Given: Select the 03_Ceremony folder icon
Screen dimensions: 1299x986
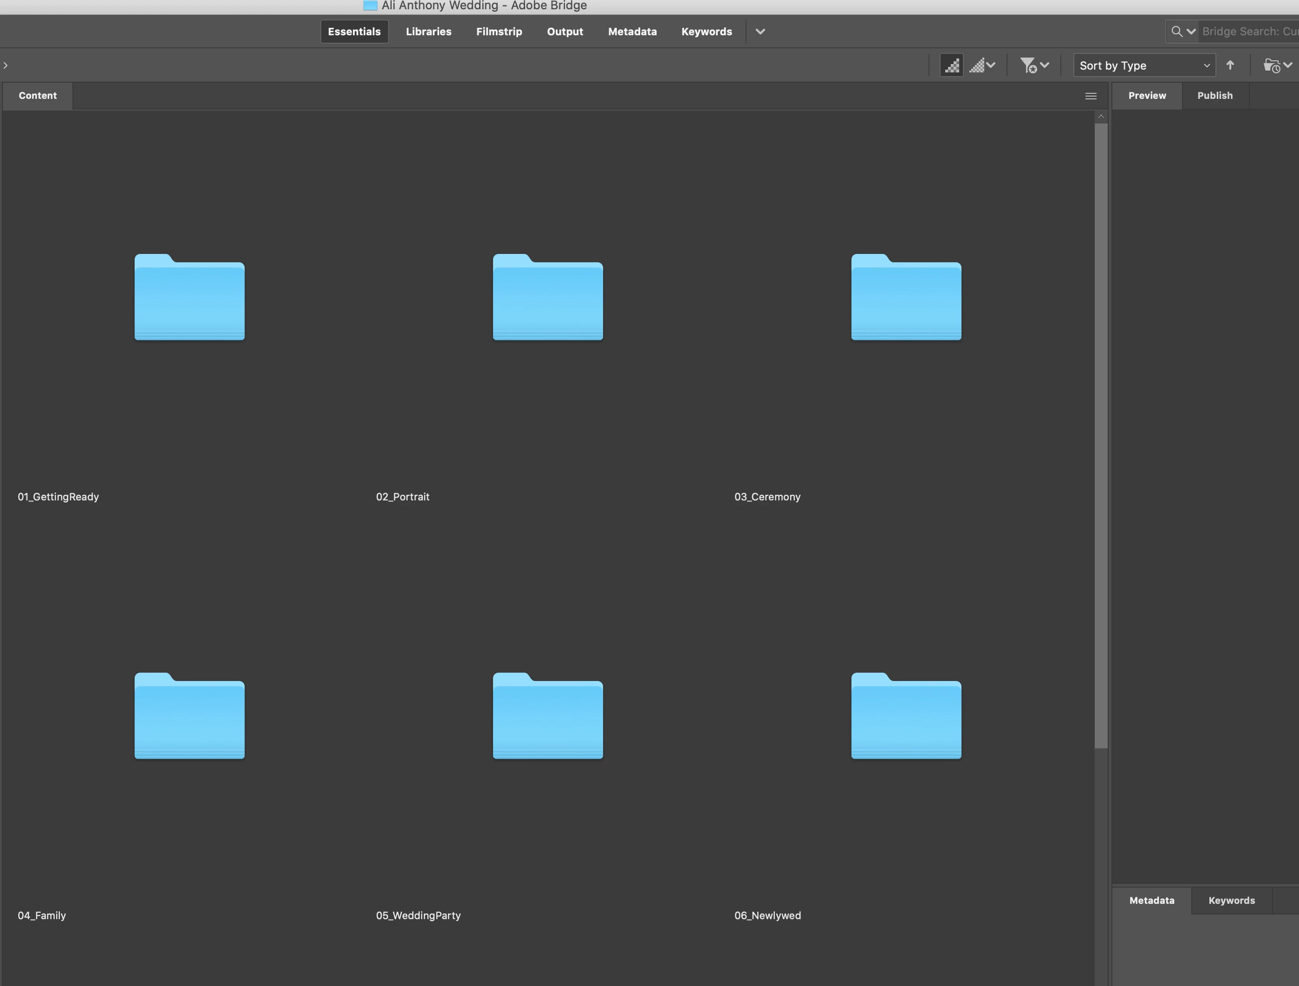Looking at the screenshot, I should (906, 298).
